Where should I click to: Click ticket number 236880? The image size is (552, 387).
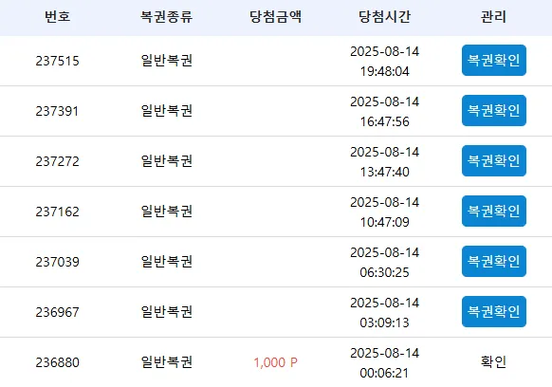(58, 362)
